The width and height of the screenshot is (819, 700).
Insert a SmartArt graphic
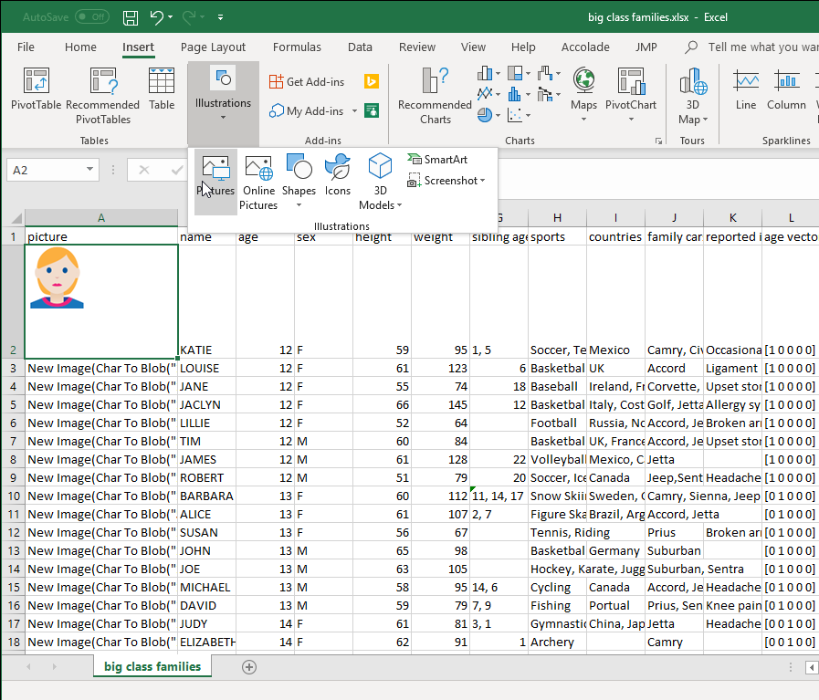point(437,160)
